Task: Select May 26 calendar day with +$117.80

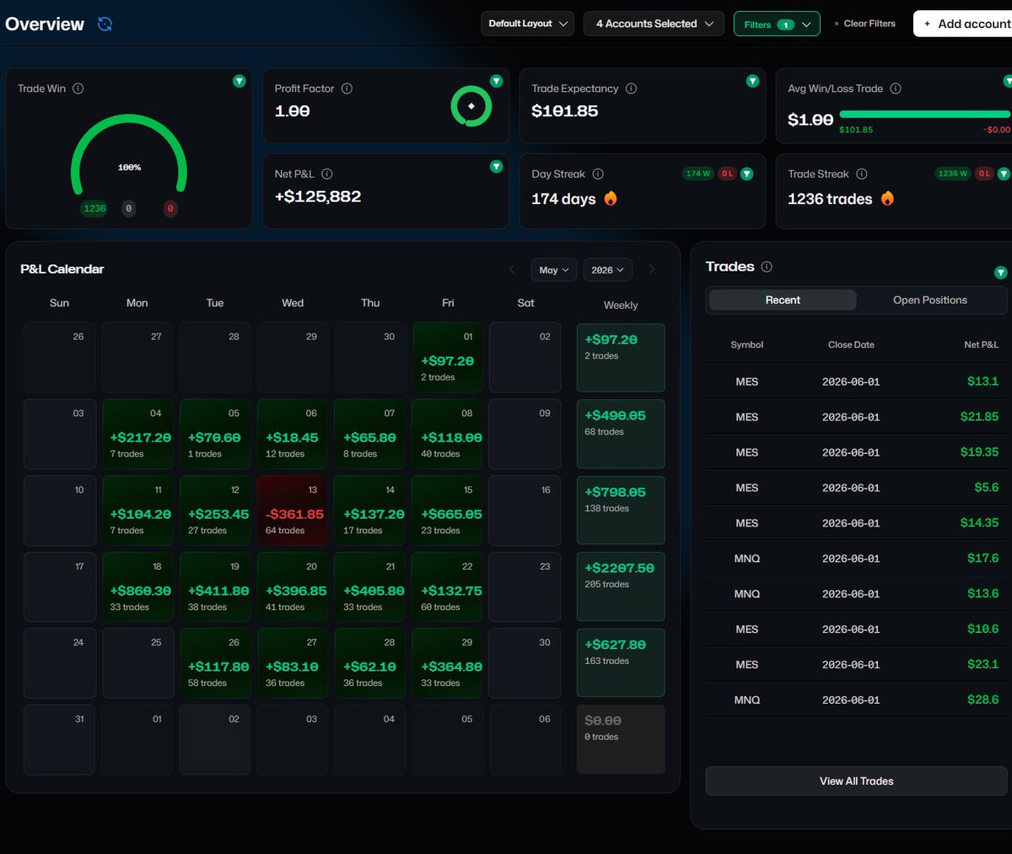Action: pyautogui.click(x=215, y=662)
